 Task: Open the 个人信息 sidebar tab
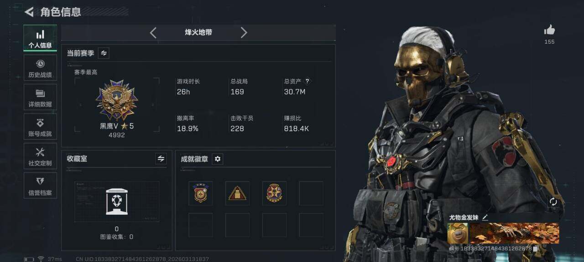(x=40, y=38)
